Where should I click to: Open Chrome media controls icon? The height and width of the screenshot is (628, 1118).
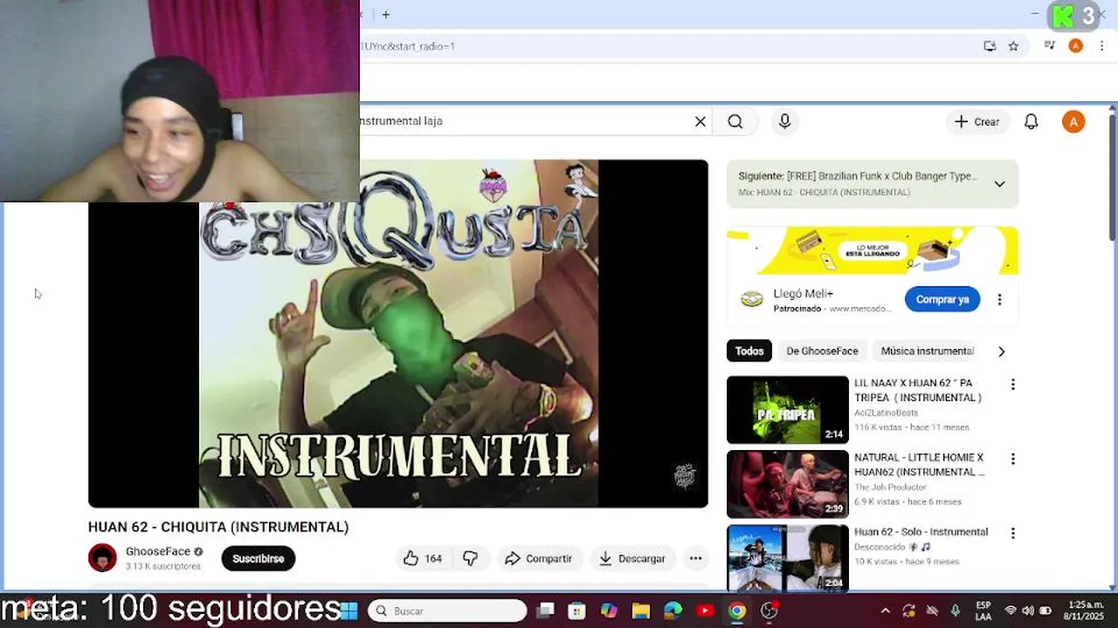[x=1050, y=46]
